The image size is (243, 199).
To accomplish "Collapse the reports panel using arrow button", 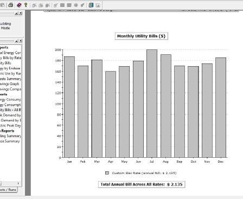I will click(x=16, y=41).
